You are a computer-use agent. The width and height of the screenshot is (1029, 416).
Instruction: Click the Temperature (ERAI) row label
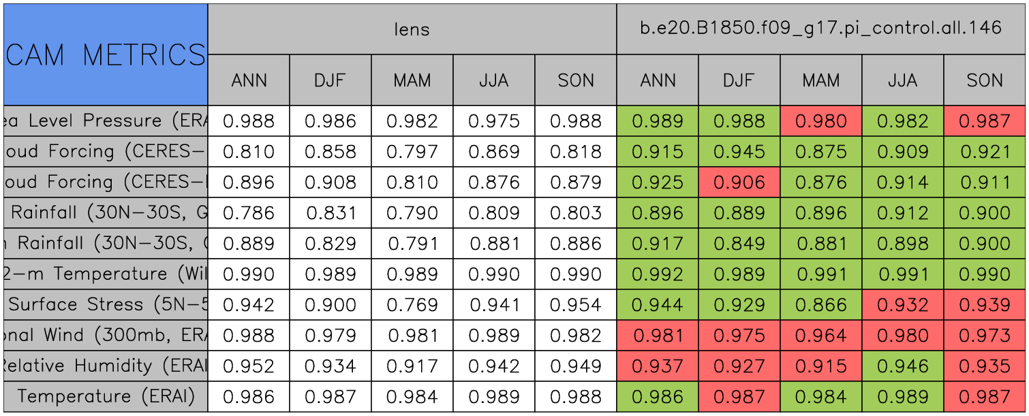click(106, 396)
